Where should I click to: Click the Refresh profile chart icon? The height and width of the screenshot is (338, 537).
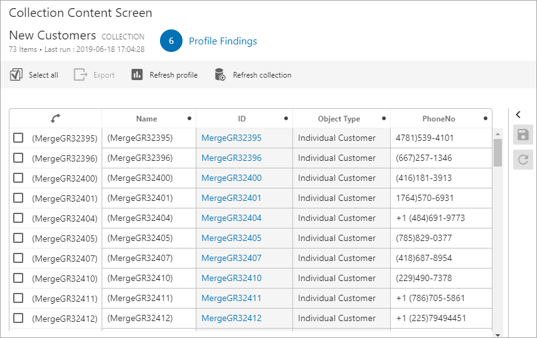[x=137, y=75]
